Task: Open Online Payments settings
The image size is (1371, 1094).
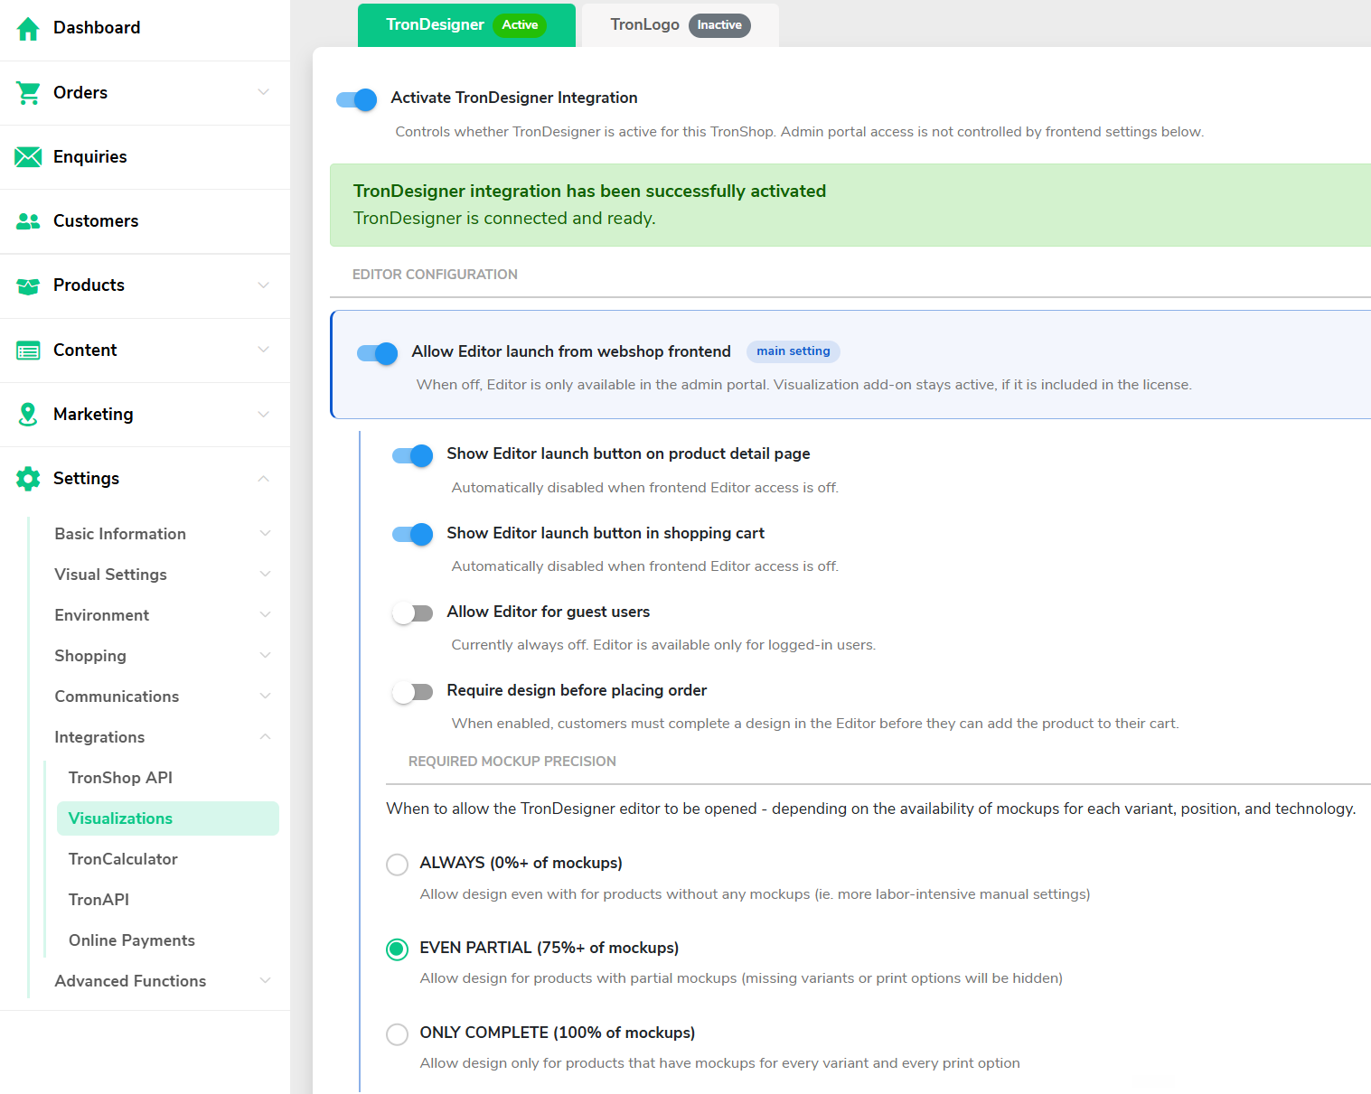Action: 132,940
